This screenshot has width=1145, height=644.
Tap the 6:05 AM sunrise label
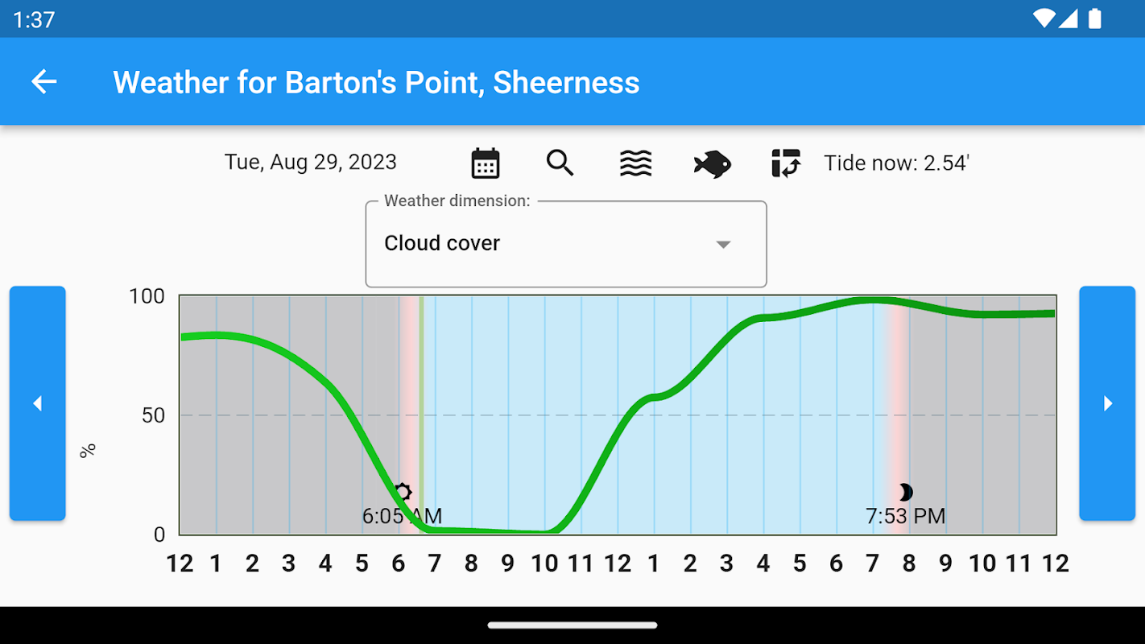[x=402, y=516]
